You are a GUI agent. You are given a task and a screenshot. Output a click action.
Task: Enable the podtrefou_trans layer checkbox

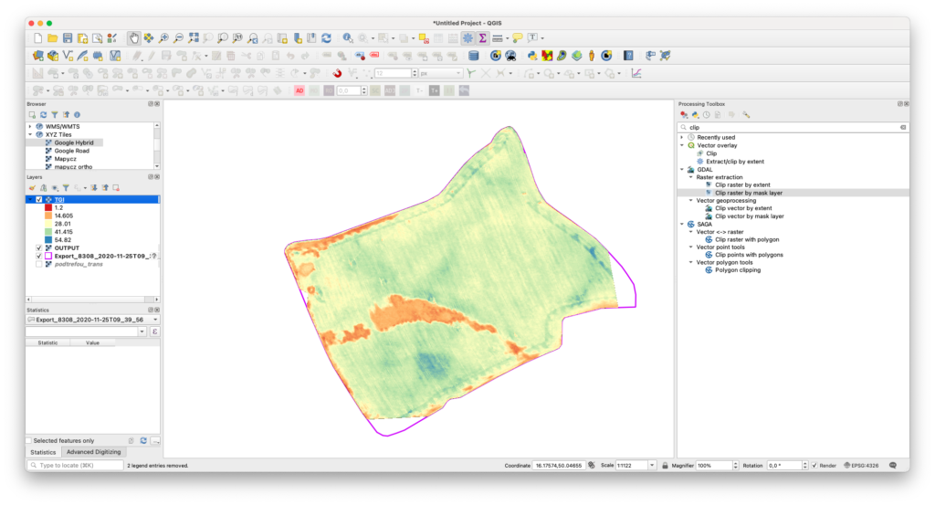tap(38, 265)
